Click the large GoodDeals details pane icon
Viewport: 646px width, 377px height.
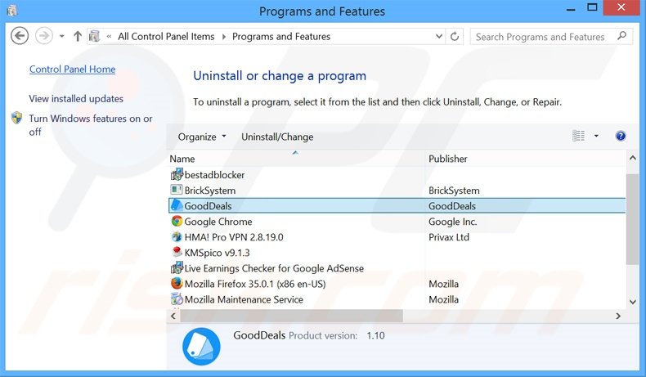[201, 346]
